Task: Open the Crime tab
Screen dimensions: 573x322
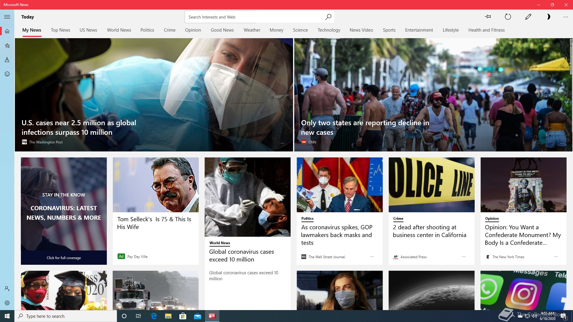Action: (x=170, y=30)
